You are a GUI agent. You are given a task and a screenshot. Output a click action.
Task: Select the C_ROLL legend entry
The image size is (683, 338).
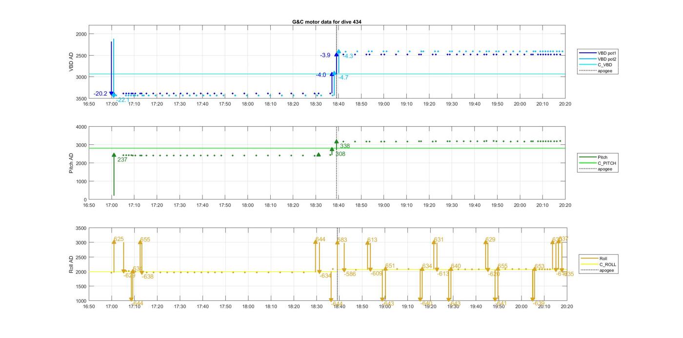tap(599, 264)
